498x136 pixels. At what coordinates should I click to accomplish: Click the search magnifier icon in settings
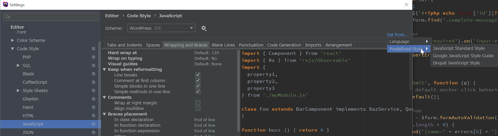coord(7,17)
